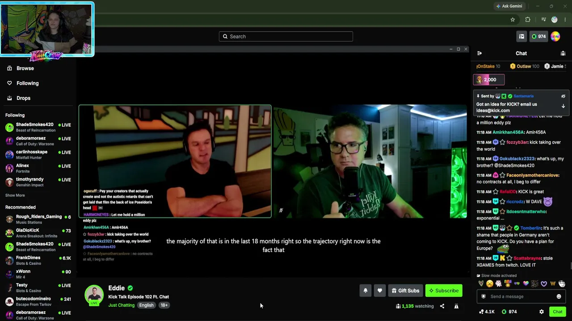Viewport: 572px width, 321px height.
Task: Open the 974 KICKs balance in header
Action: (x=538, y=37)
